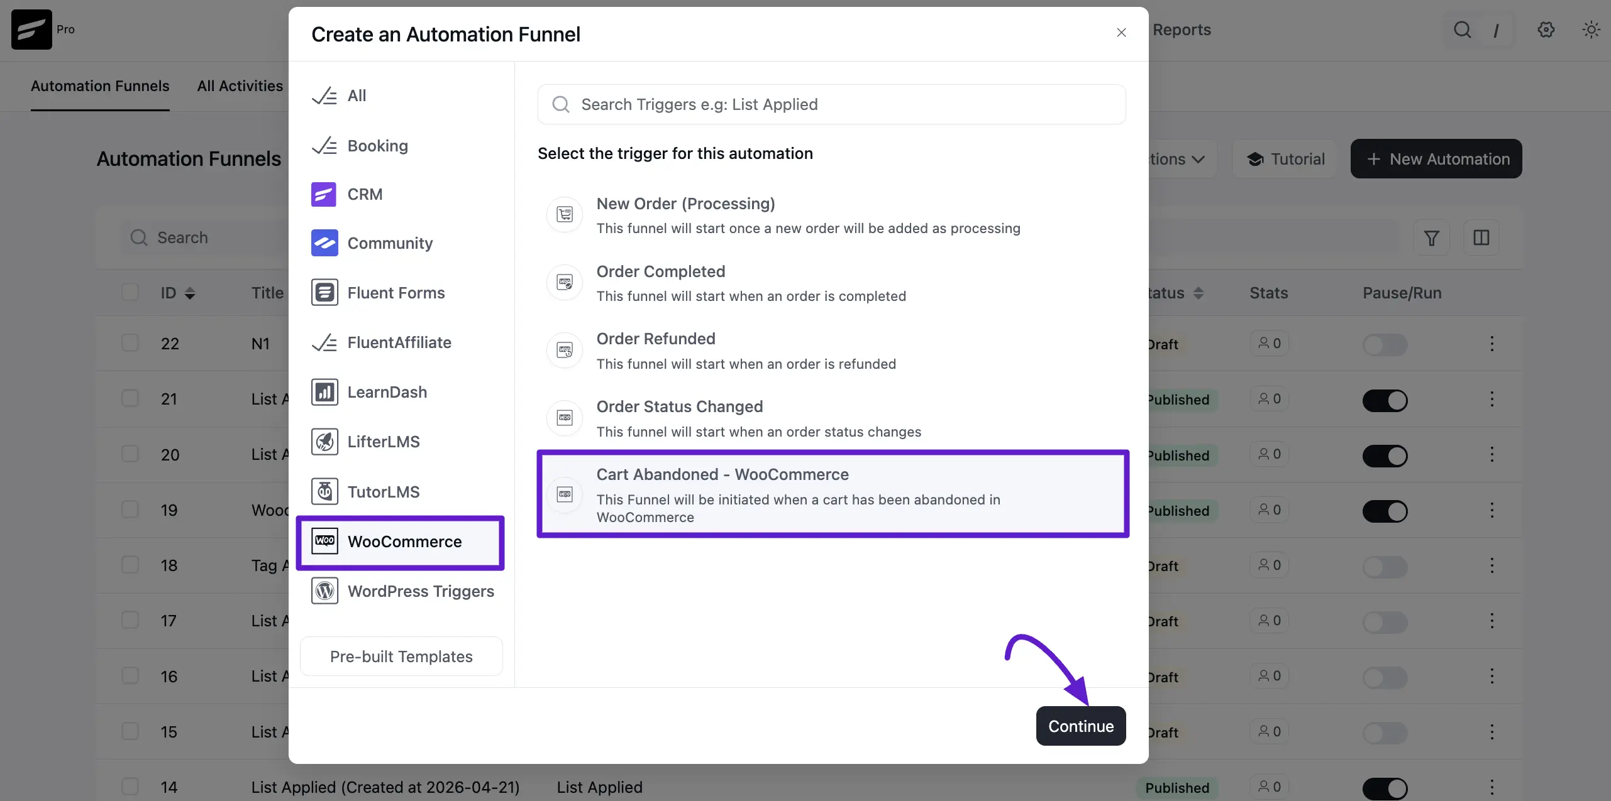Open the more options menu for row 22

pos(1492,344)
